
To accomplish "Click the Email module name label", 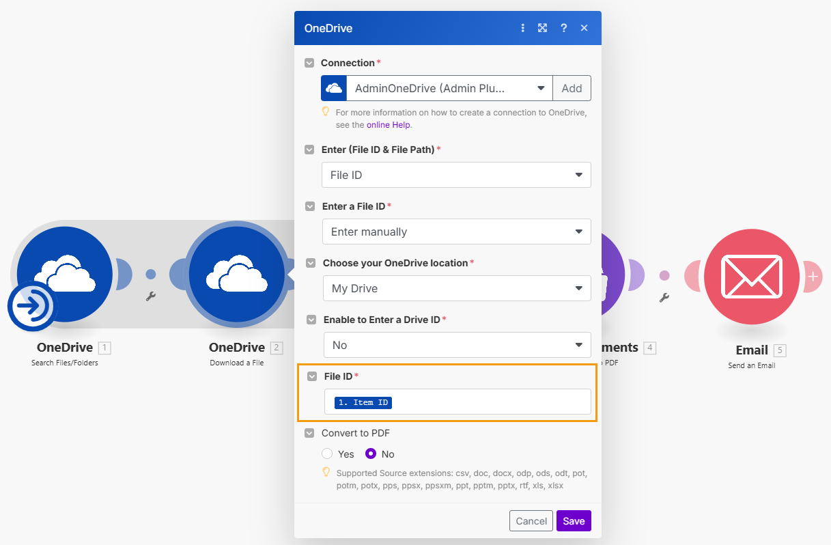I will [752, 350].
